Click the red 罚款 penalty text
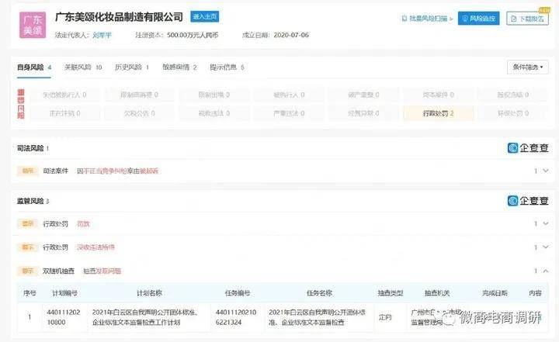559x342 pixels. [x=83, y=223]
